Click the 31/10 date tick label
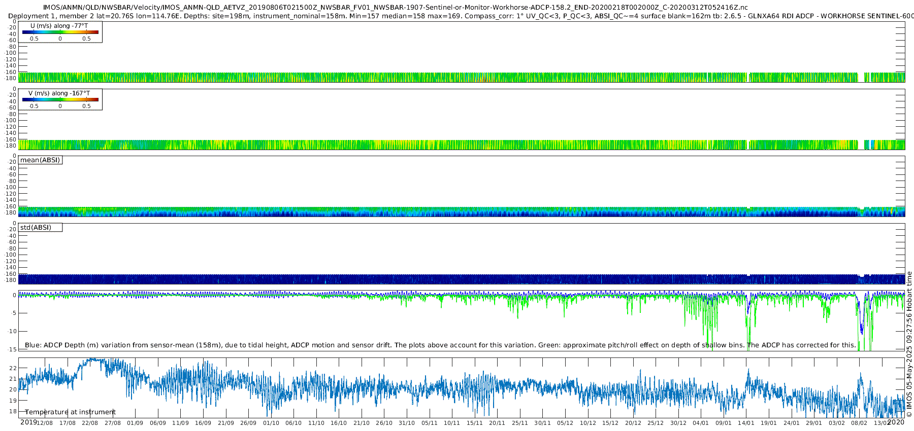 (406, 423)
